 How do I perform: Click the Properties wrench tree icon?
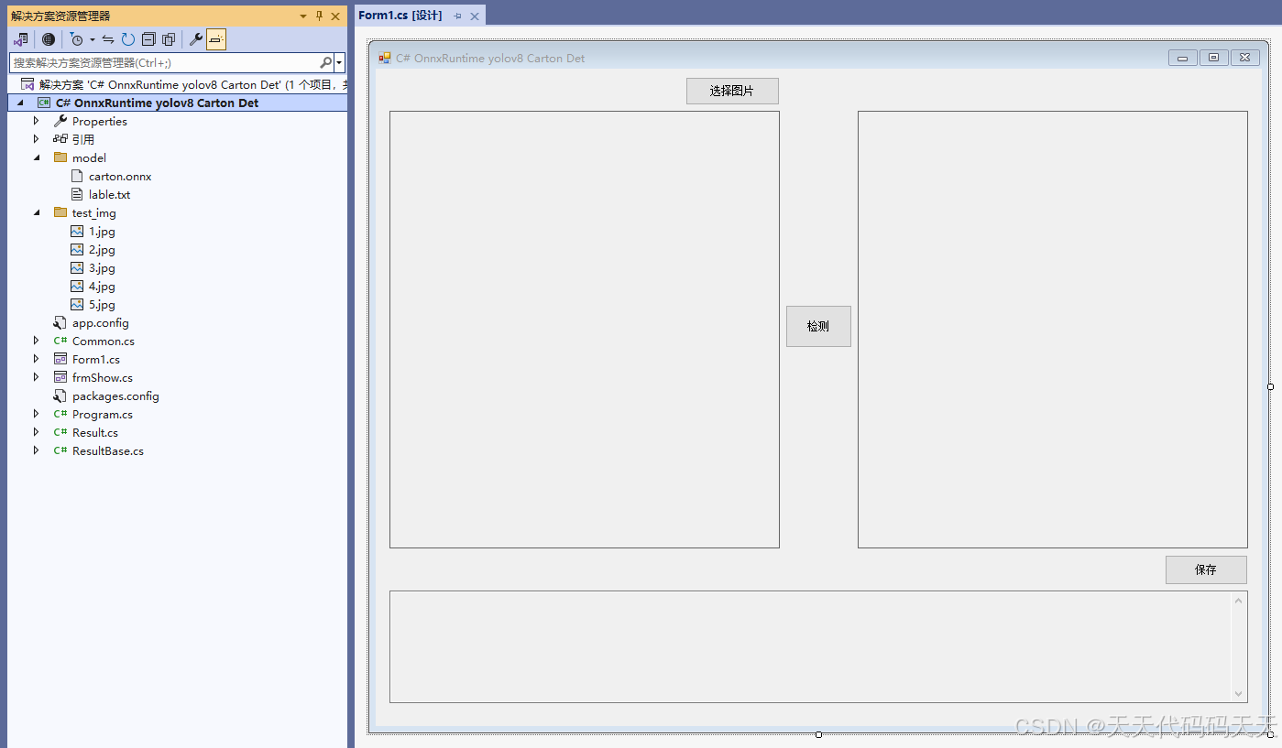click(60, 121)
